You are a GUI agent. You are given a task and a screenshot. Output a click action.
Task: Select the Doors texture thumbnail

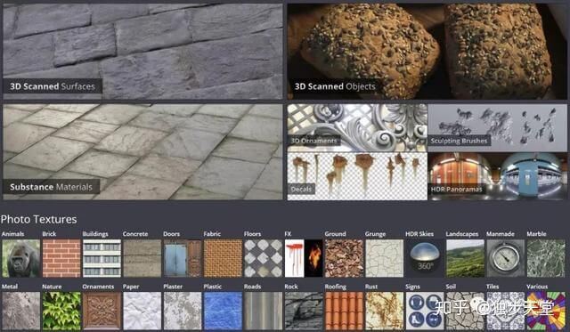183,258
